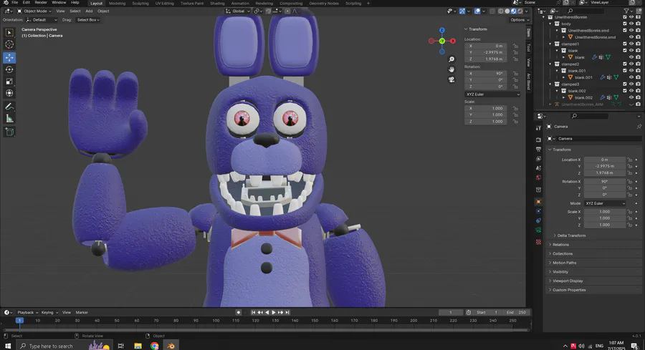
Task: Switch to wireframe viewport shading
Action: coord(501,11)
